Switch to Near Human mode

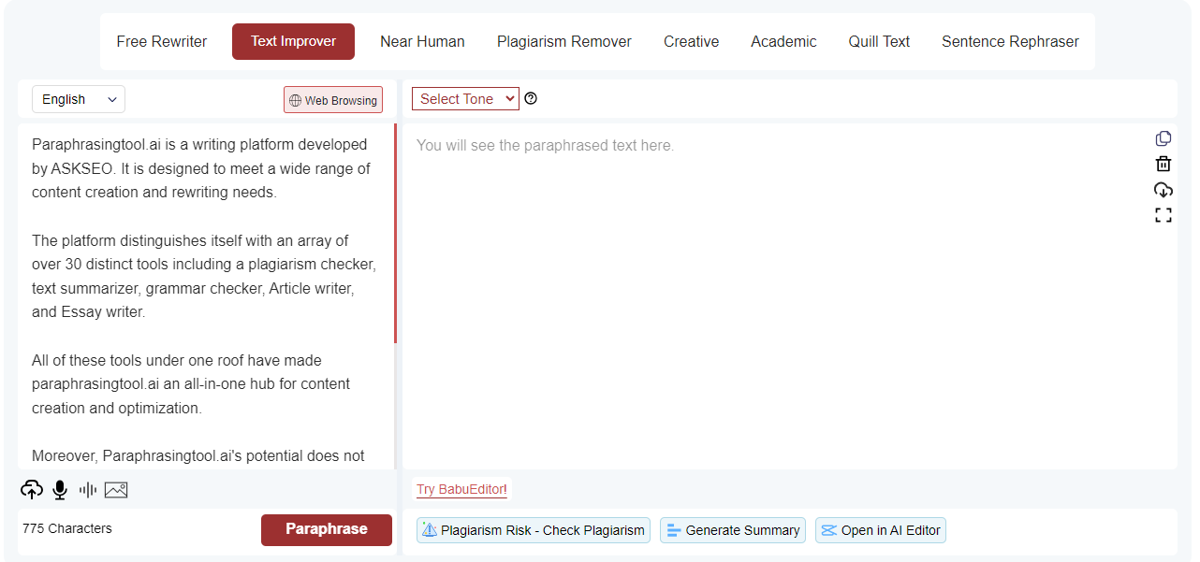(x=422, y=41)
